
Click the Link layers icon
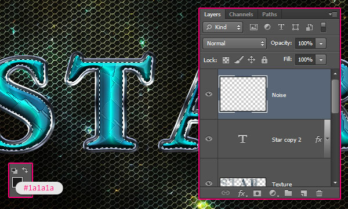click(x=225, y=193)
